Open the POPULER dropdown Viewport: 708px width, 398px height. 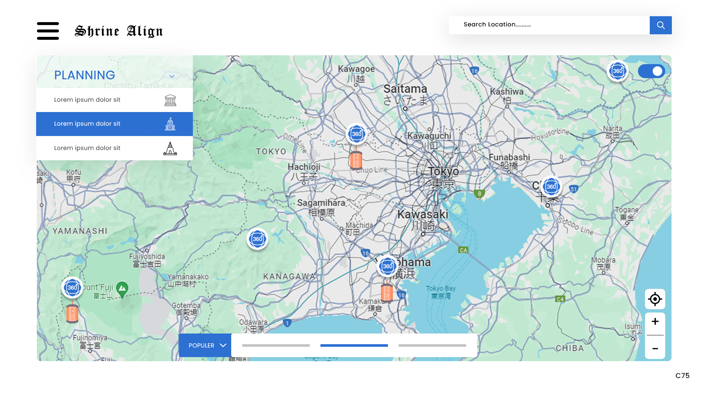205,345
